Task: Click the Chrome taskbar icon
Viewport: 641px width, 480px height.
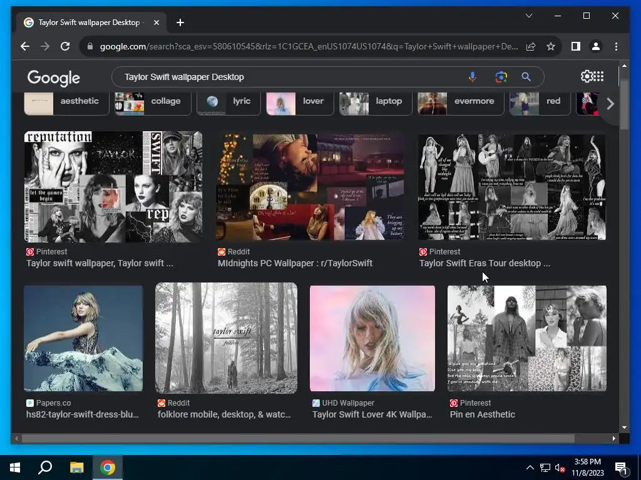Action: 108,467
